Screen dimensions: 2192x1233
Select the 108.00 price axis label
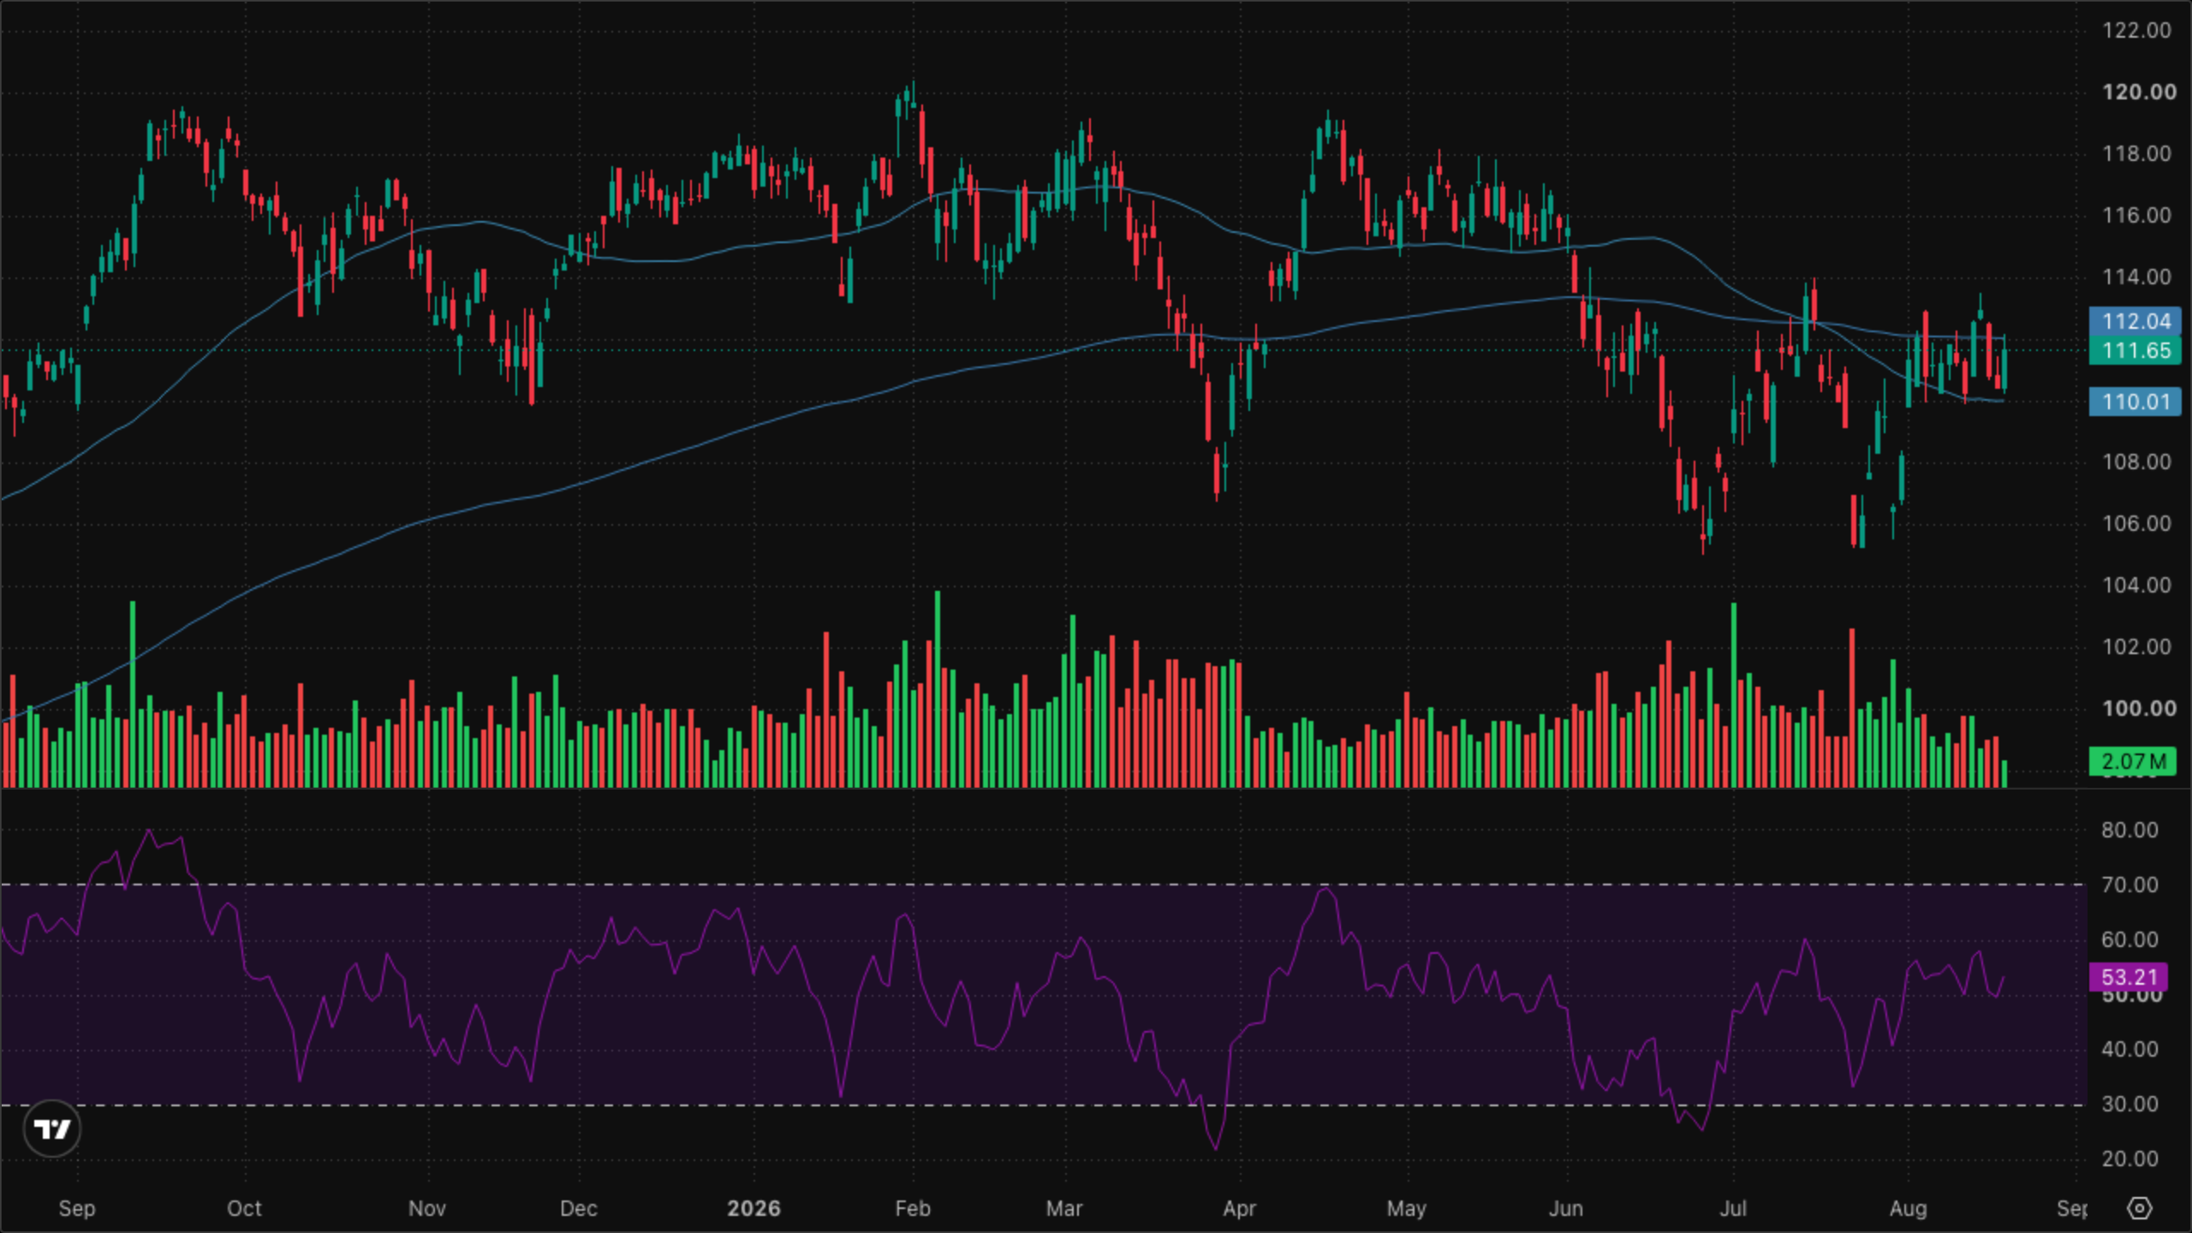2137,462
